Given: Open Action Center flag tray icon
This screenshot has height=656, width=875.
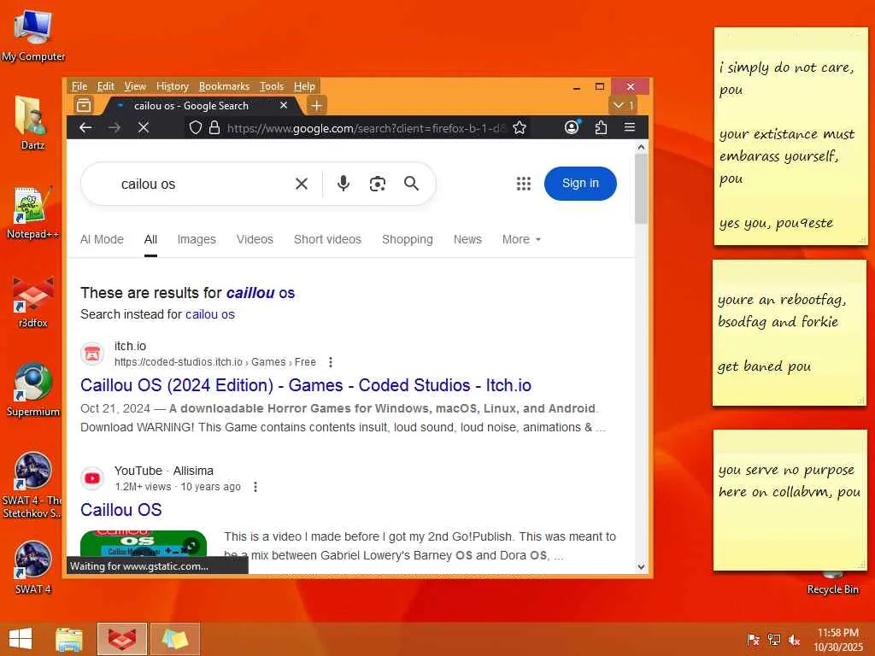Looking at the screenshot, I should pos(753,640).
